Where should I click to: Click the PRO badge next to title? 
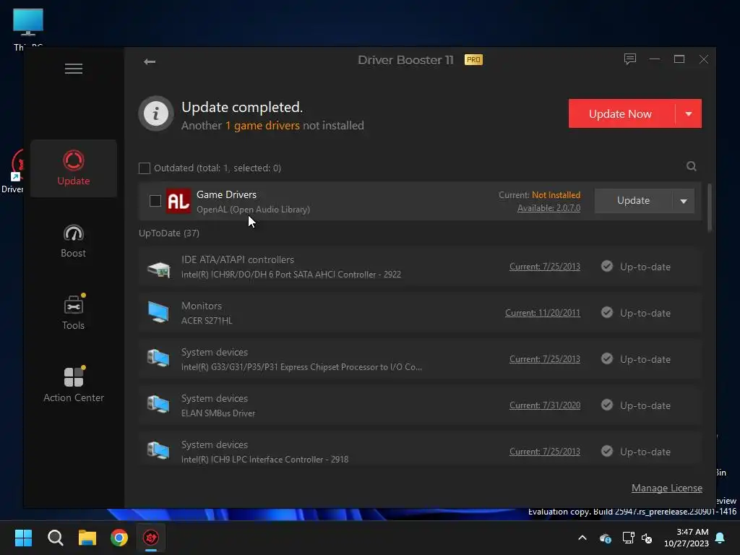[x=473, y=60]
